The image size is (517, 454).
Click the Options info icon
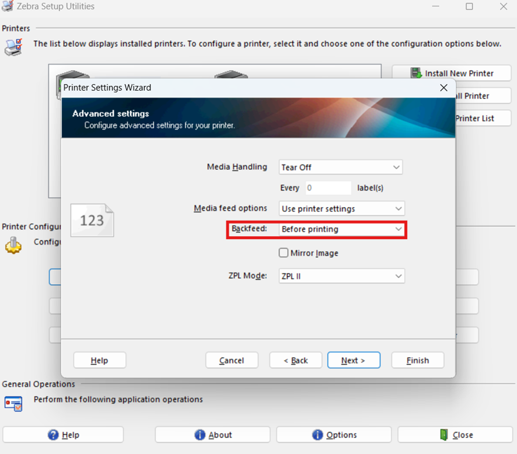point(317,435)
